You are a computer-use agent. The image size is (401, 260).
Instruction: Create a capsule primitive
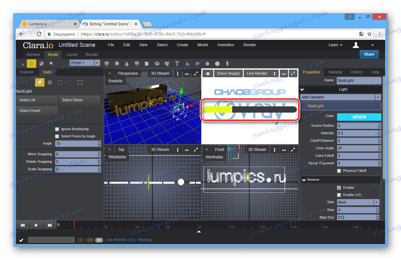point(227,64)
